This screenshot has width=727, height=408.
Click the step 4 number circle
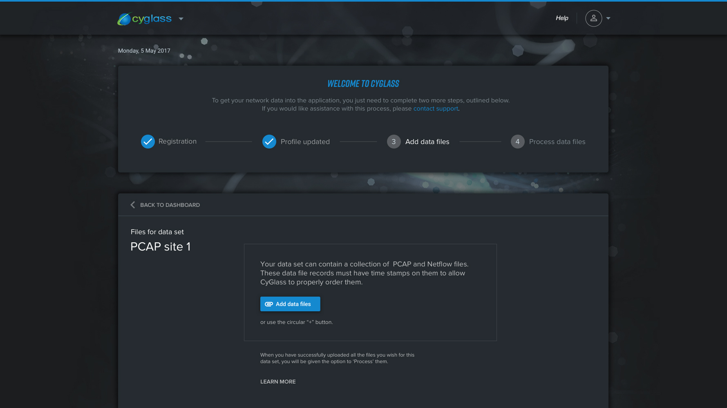pyautogui.click(x=517, y=142)
